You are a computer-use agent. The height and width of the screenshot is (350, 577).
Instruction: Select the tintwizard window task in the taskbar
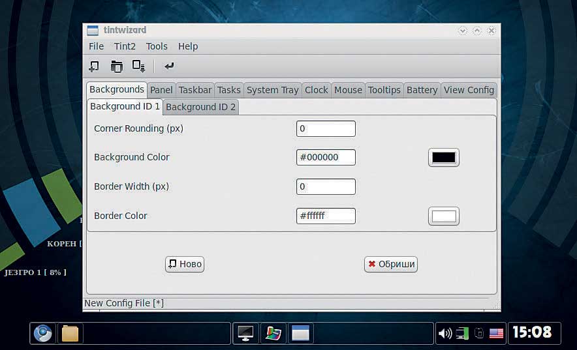pos(300,334)
